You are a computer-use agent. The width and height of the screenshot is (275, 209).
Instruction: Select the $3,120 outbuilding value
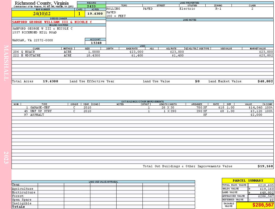tap(256, 111)
